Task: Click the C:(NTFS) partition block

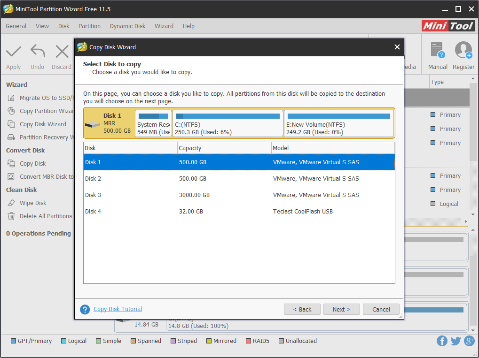Action: (x=228, y=123)
